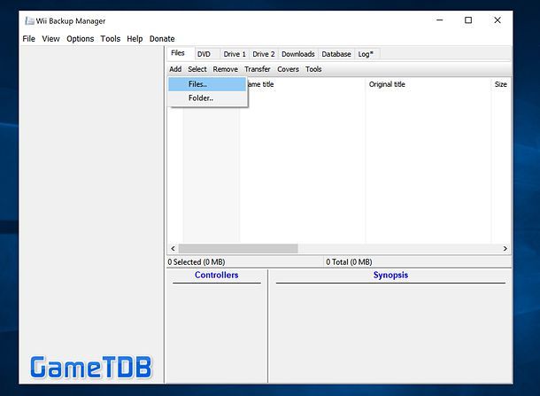Click the GameTDB logo
This screenshot has width=540, height=396.
[x=90, y=368]
